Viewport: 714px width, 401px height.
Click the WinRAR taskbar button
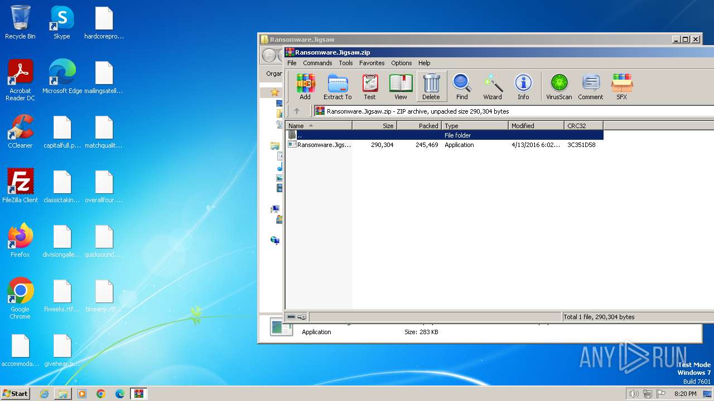pyautogui.click(x=139, y=394)
